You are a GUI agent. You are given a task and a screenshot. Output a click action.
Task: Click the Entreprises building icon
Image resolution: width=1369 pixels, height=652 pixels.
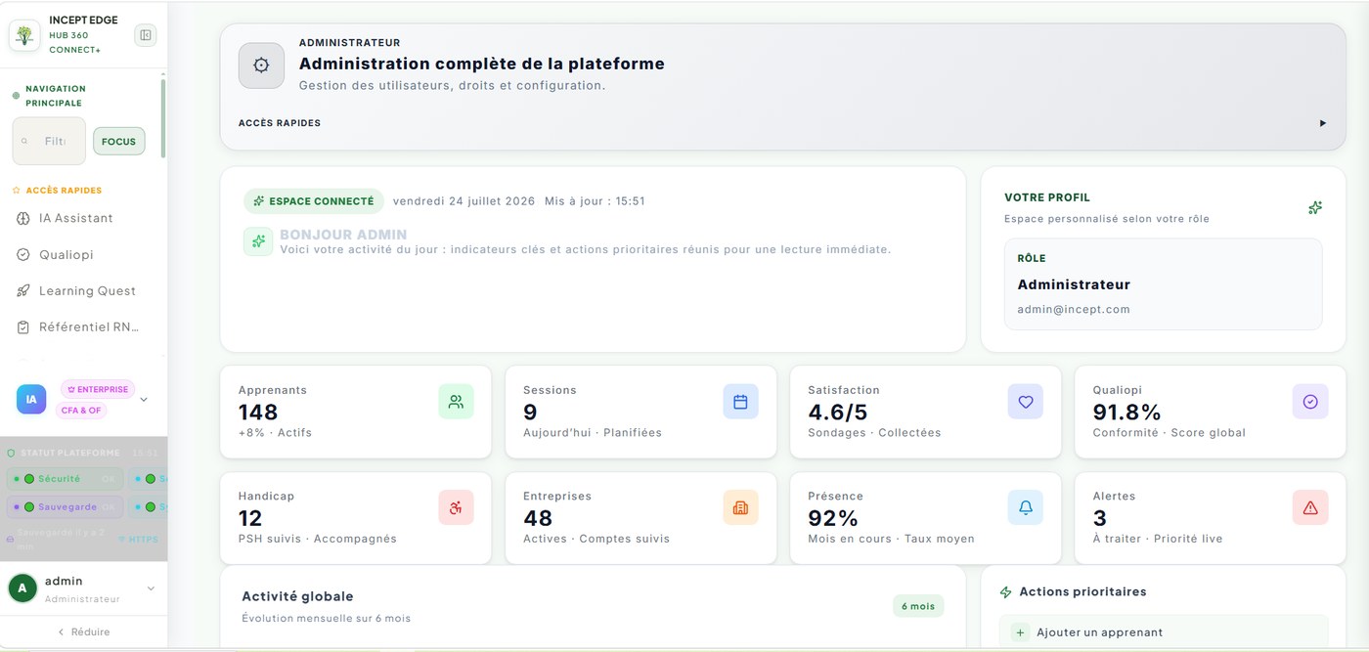pos(740,507)
